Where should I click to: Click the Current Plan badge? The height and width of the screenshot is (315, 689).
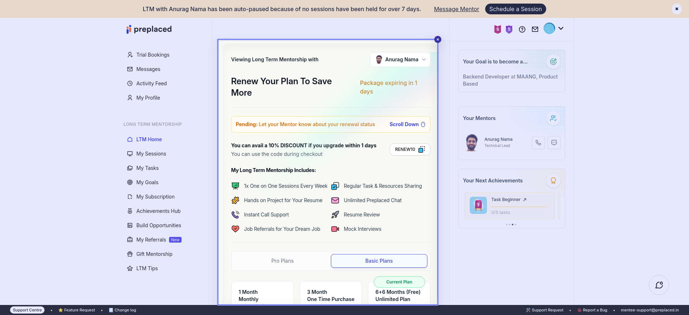click(399, 282)
